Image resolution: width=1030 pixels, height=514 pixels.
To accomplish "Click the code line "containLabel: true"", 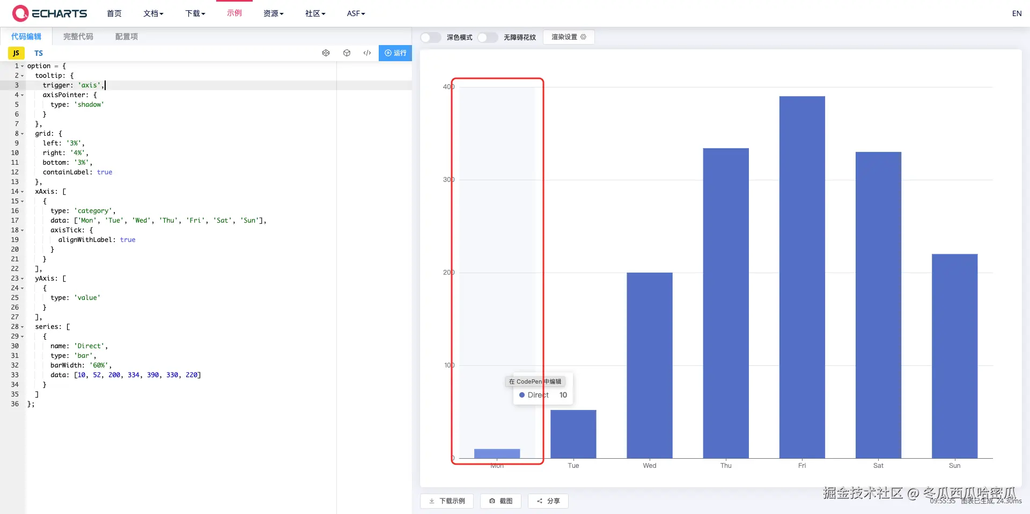I will pyautogui.click(x=78, y=172).
